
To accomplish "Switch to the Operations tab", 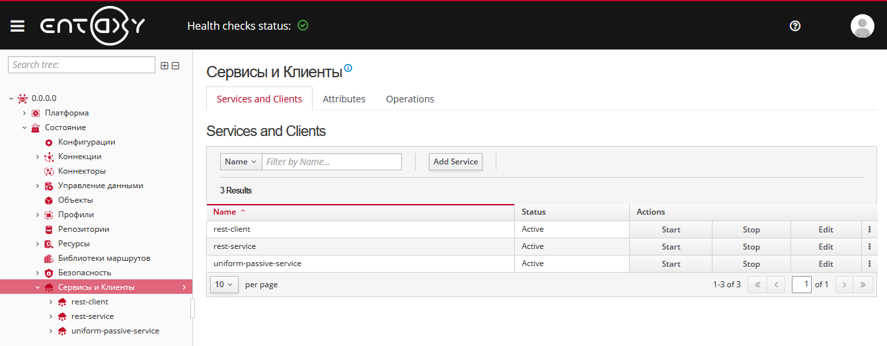I will click(410, 99).
